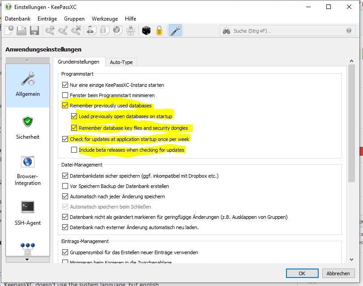This screenshot has height=286, width=363.
Task: Click the search help question icon
Action: point(349,30)
